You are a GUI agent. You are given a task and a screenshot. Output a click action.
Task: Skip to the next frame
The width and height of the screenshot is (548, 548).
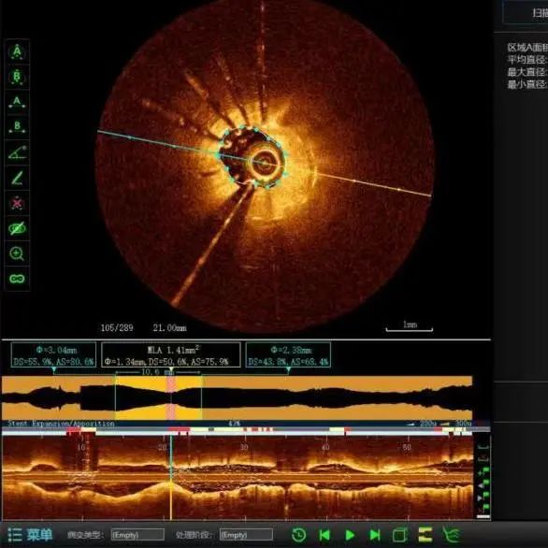tap(375, 535)
